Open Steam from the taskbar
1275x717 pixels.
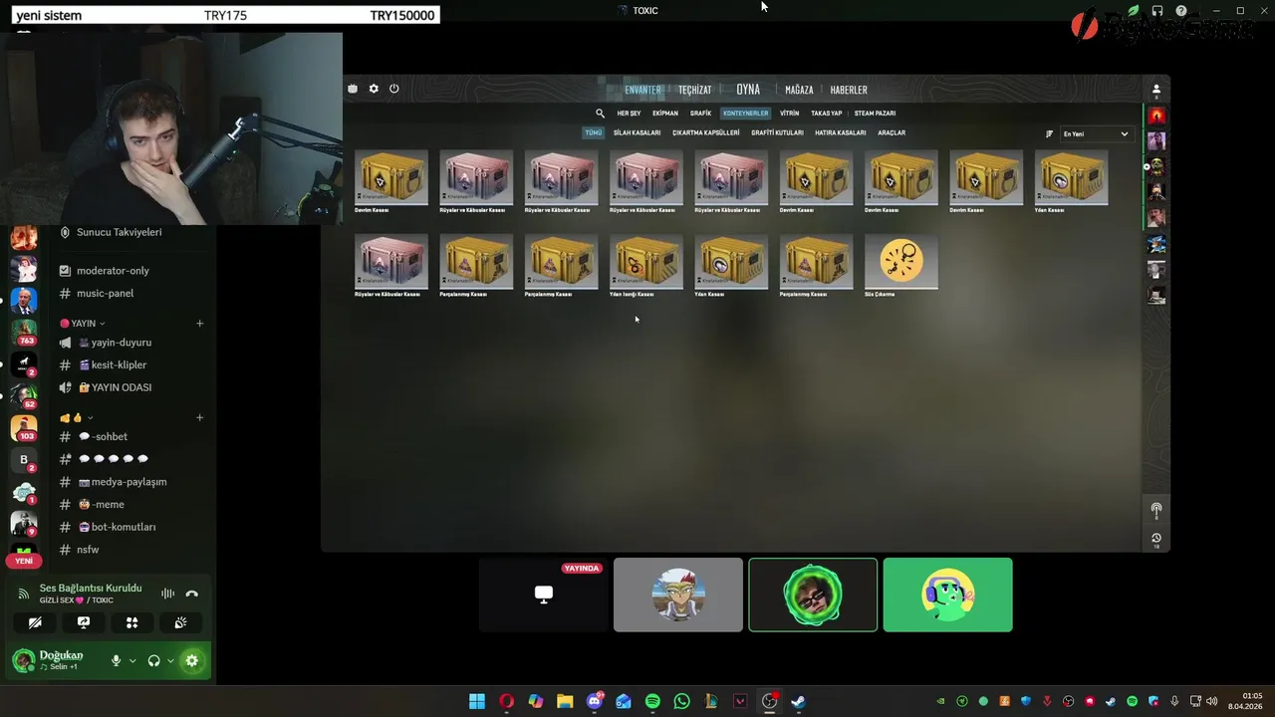click(x=798, y=701)
